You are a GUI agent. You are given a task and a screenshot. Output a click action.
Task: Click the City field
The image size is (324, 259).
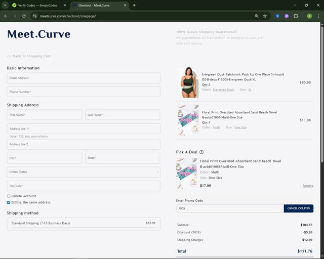point(45,158)
